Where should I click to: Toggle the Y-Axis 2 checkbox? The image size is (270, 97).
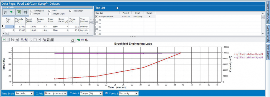coord(107,93)
